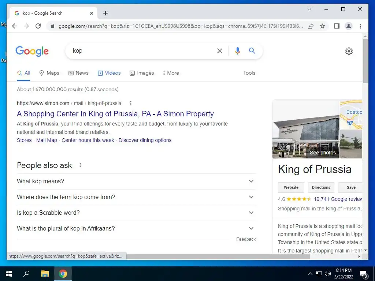Open File Explorer from the taskbar
375x281 pixels.
coord(45,274)
